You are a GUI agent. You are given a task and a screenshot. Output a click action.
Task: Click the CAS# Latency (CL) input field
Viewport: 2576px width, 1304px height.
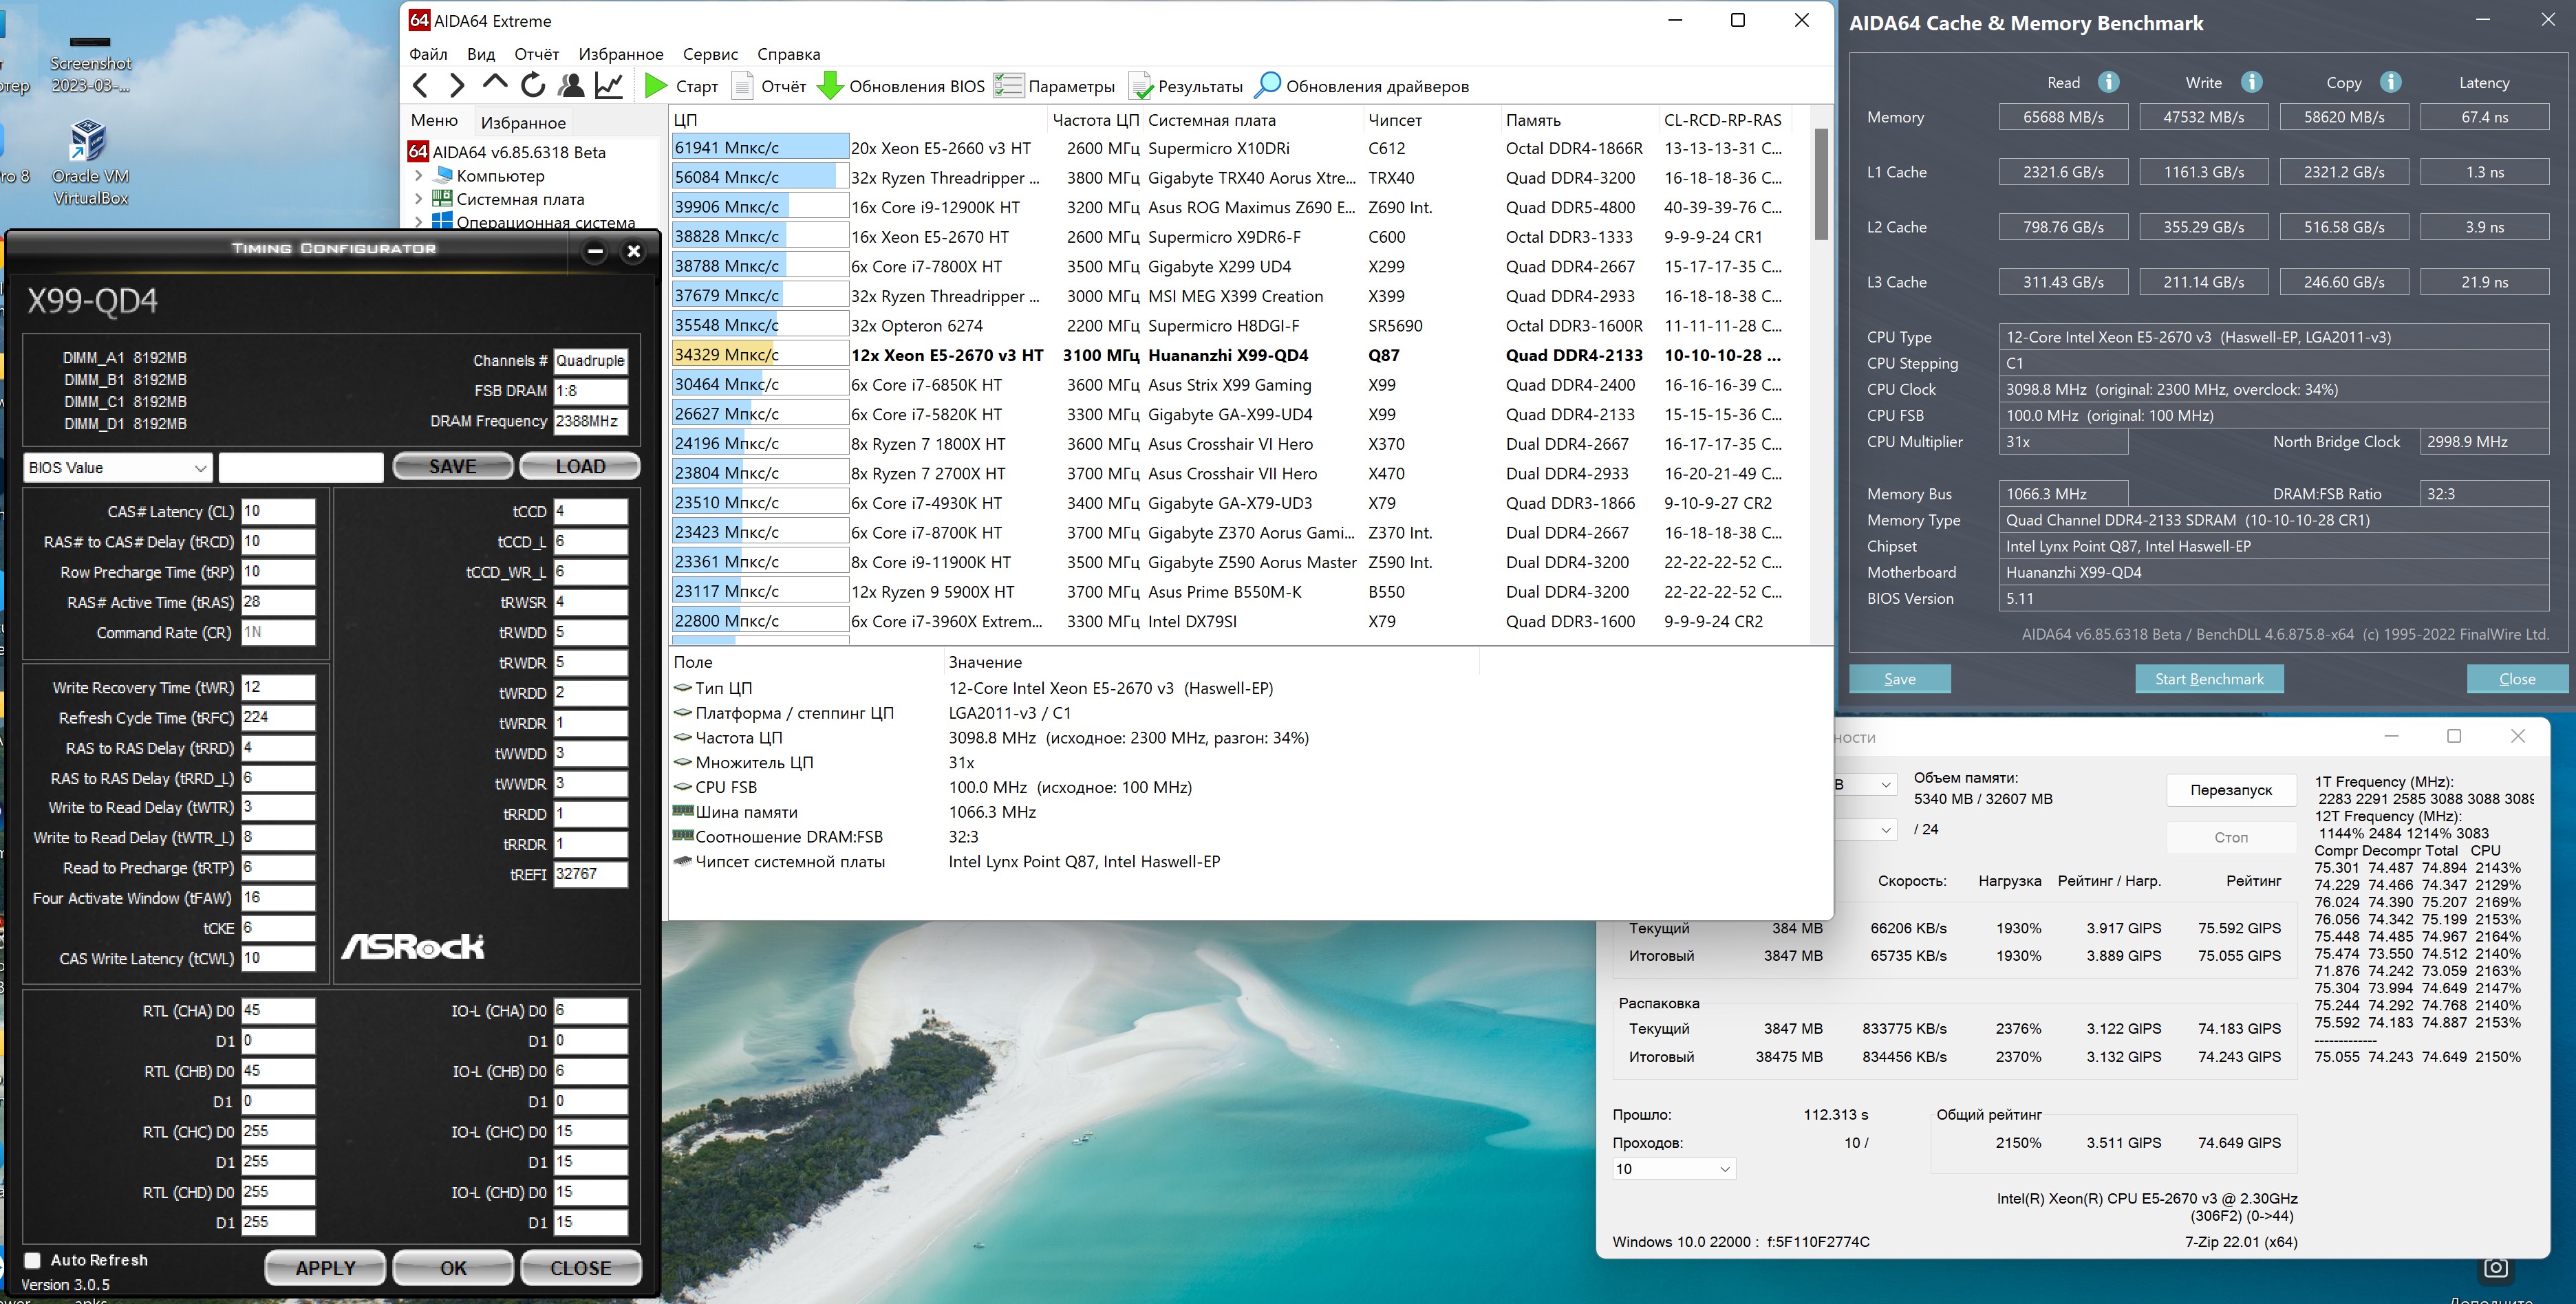click(278, 512)
